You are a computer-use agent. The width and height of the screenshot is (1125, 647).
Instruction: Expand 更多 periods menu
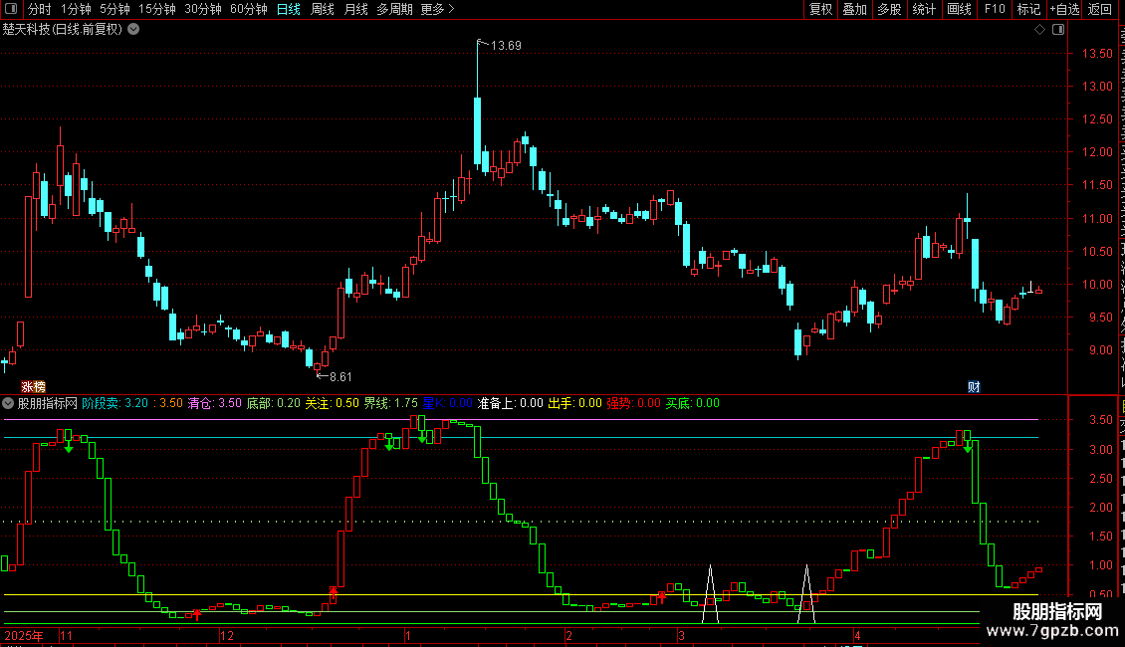pos(437,9)
